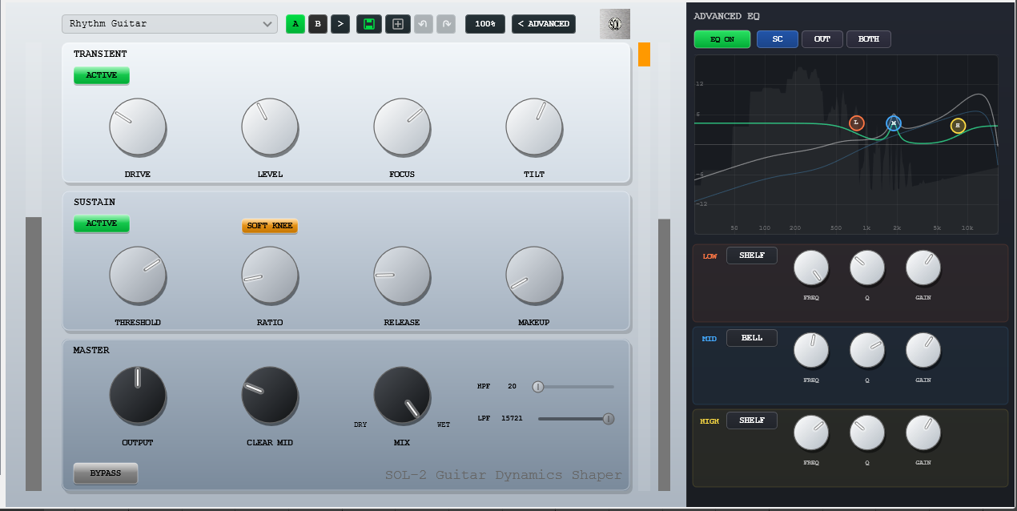Image resolution: width=1017 pixels, height=511 pixels.
Task: Collapse the panel with ADVANCED button
Action: click(543, 24)
